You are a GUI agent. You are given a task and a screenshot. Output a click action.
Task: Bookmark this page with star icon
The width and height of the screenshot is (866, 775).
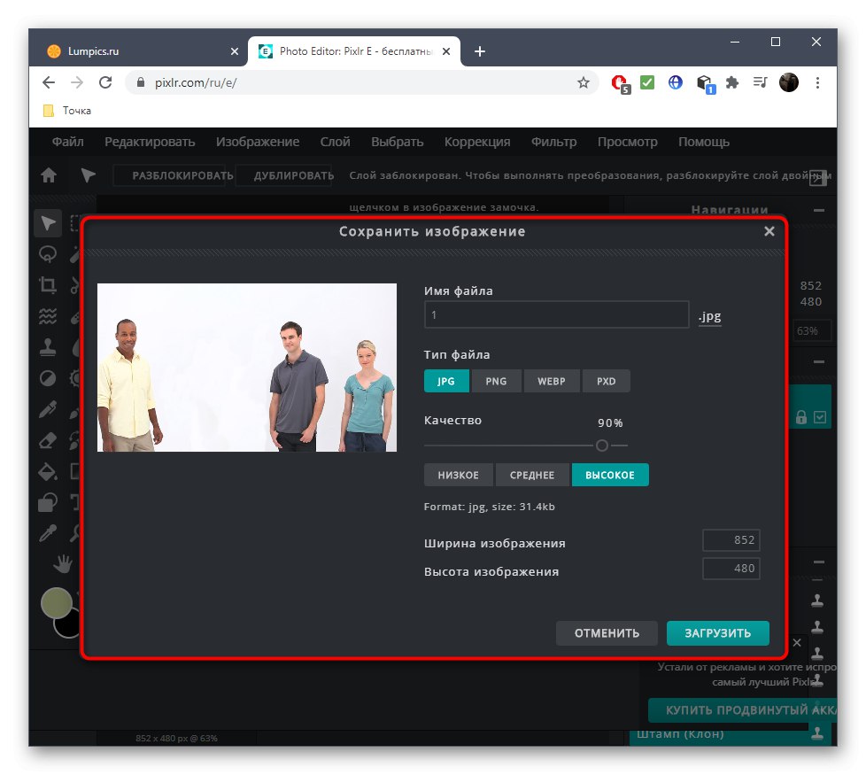pyautogui.click(x=584, y=83)
